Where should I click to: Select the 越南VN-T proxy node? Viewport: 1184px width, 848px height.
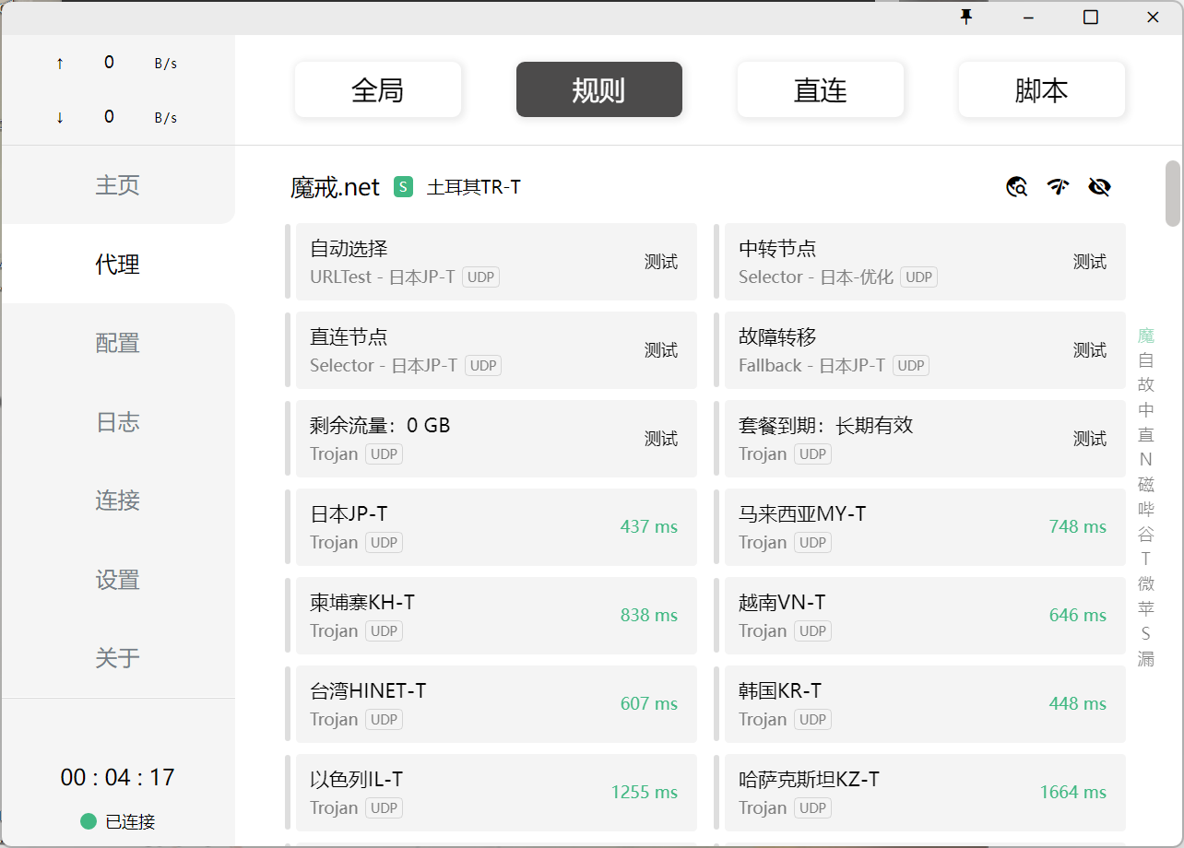925,616
